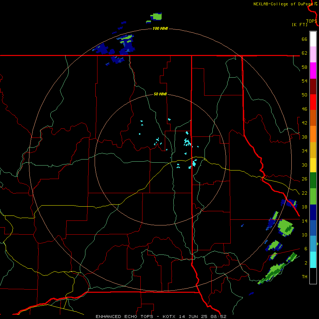Screen dimensions: 319x319
Task: Pick the yellow legend swatch
Action: [x=313, y=165]
